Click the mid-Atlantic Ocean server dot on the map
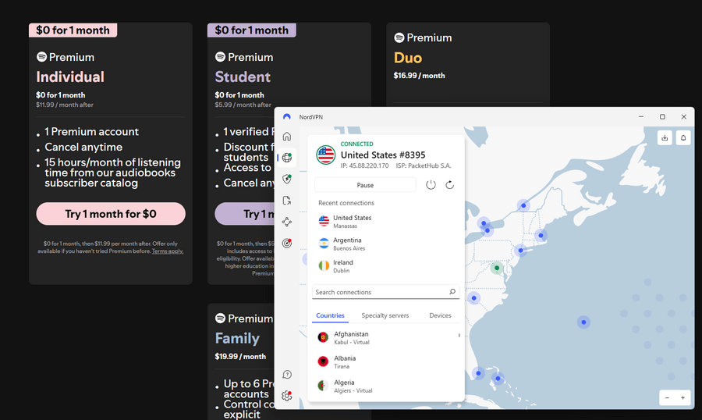Image resolution: width=702 pixels, height=420 pixels. (583, 322)
